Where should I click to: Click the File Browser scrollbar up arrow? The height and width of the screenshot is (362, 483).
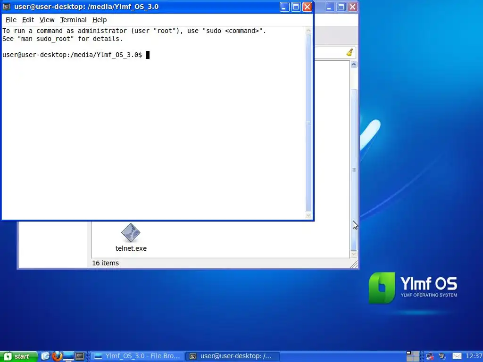[354, 64]
